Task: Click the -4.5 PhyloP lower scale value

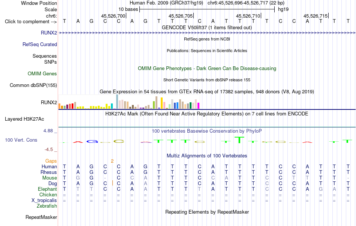Action: [49, 150]
